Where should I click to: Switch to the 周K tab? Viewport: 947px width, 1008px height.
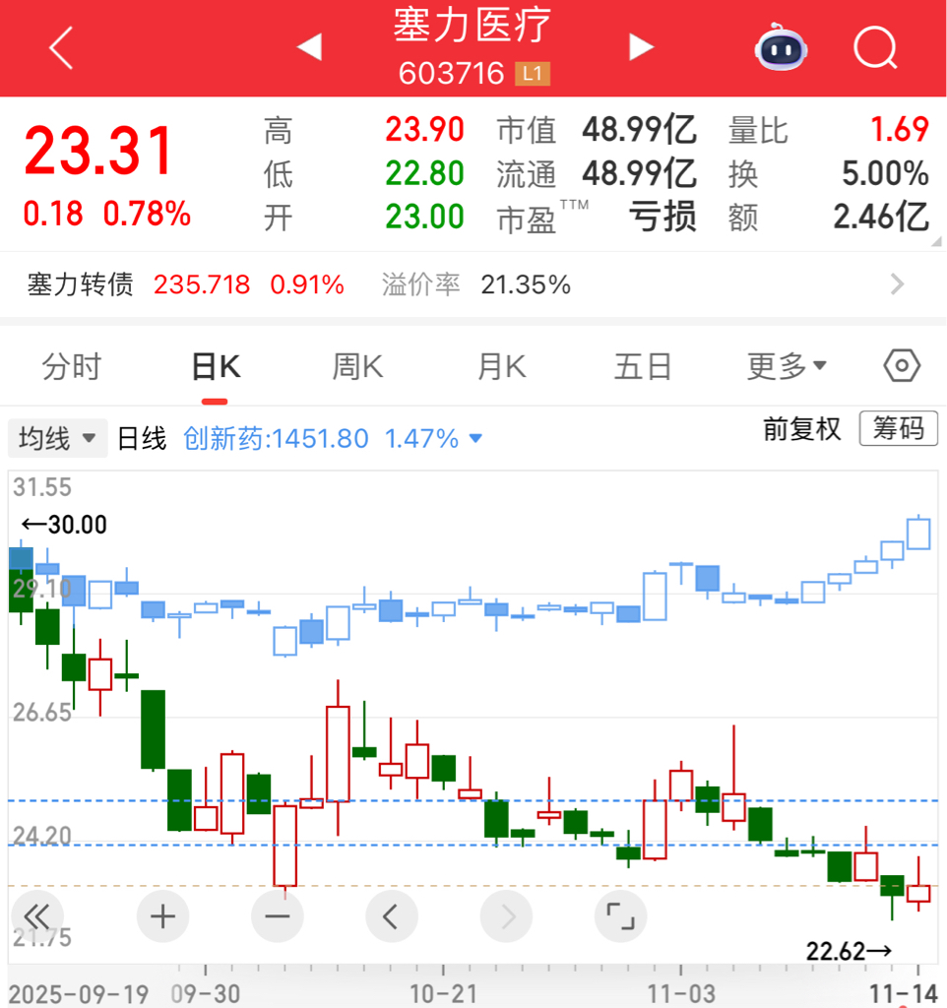point(357,366)
